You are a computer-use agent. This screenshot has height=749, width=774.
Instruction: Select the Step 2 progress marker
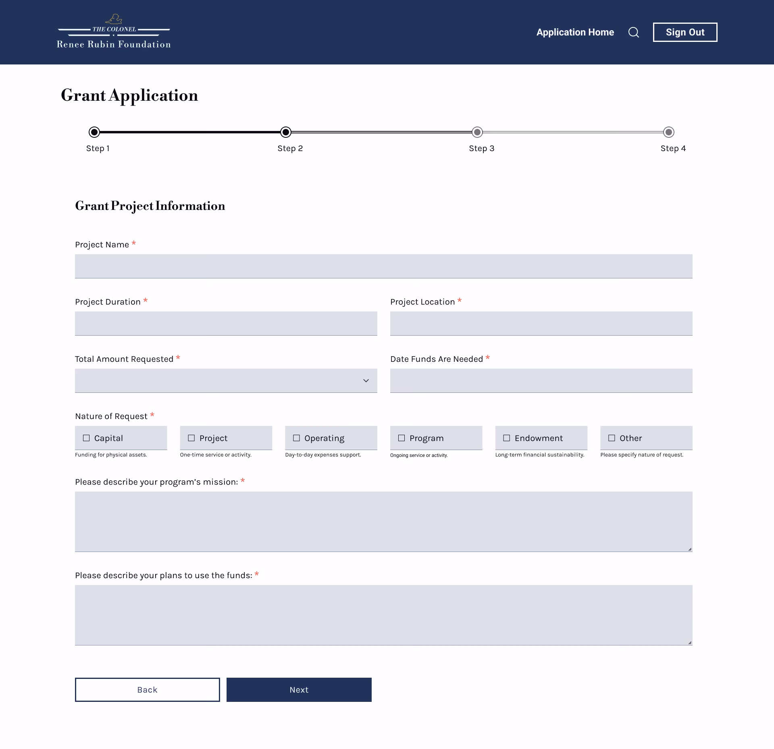tap(286, 132)
